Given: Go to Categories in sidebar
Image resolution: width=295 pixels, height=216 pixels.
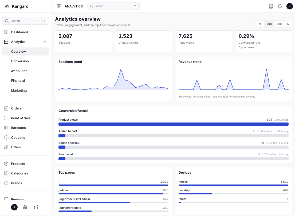Looking at the screenshot, I should pyautogui.click(x=26, y=173).
